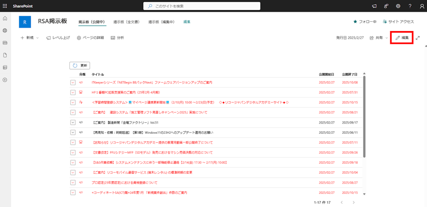427x207 pixels.
Task: Open the 製造新聞「金曜ファクトリー」Vol.51 post
Action: [125, 123]
